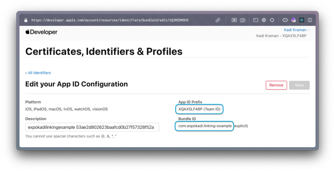Open React Developer Tools extension icon
This screenshot has width=335, height=172.
coord(301,20)
